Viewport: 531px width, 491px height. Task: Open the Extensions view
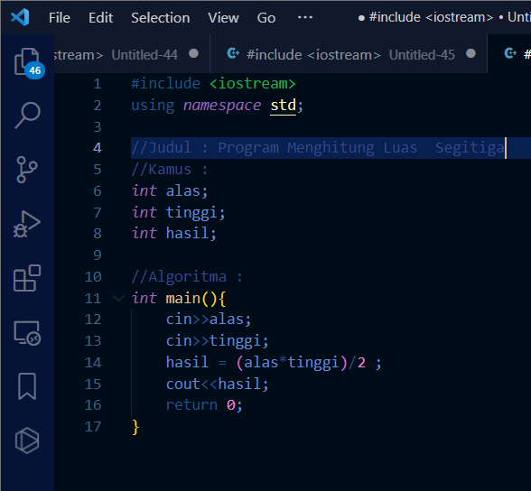tap(27, 278)
